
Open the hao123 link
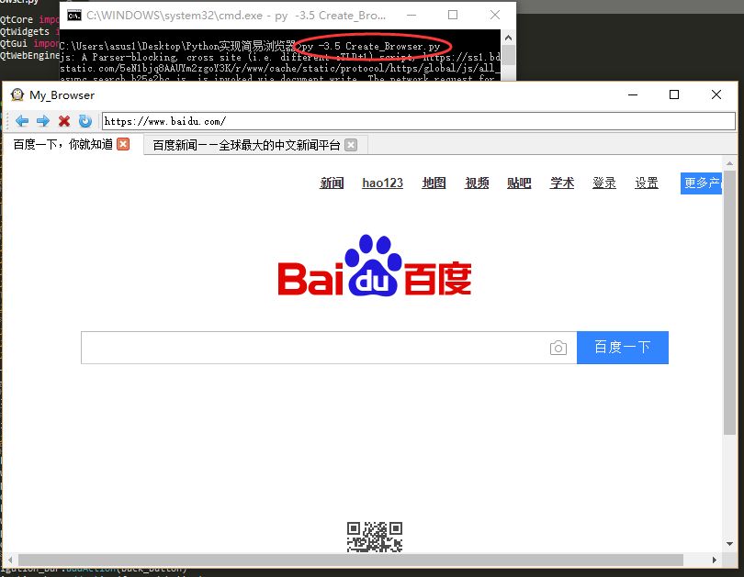pyautogui.click(x=382, y=183)
